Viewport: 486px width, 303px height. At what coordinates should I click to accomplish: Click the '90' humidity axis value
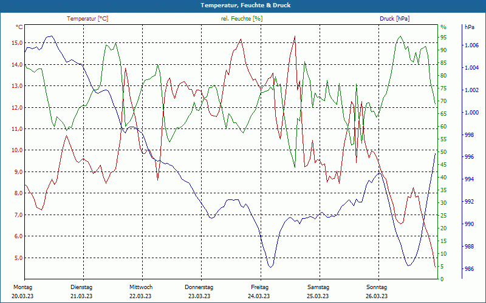coord(443,50)
